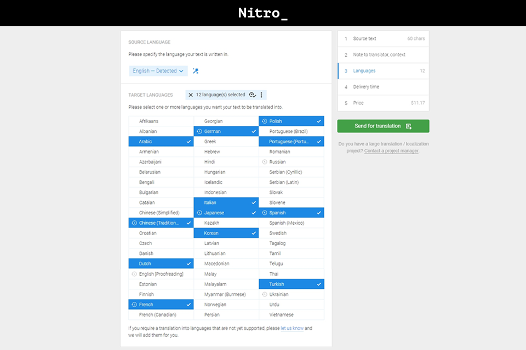Image resolution: width=526 pixels, height=350 pixels.
Task: Open the three-dot options menu
Action: [261, 95]
